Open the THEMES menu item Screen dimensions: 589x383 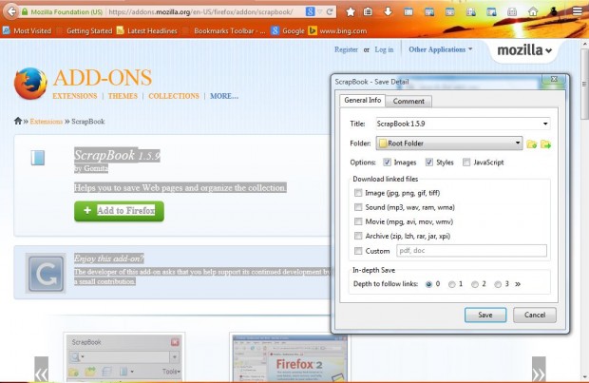tap(123, 96)
